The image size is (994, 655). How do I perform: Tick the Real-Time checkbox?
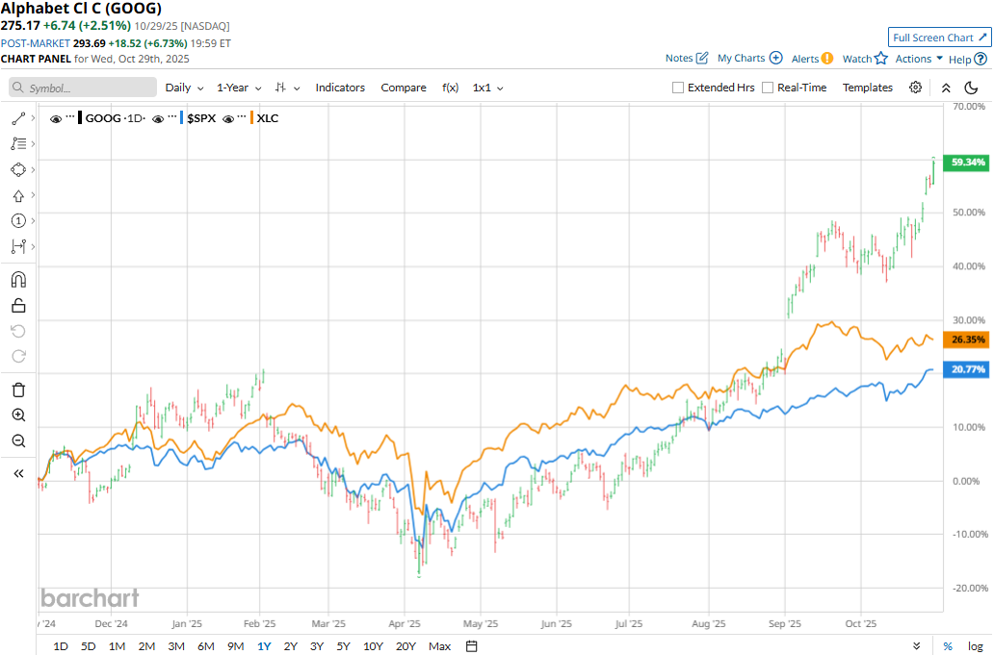768,88
